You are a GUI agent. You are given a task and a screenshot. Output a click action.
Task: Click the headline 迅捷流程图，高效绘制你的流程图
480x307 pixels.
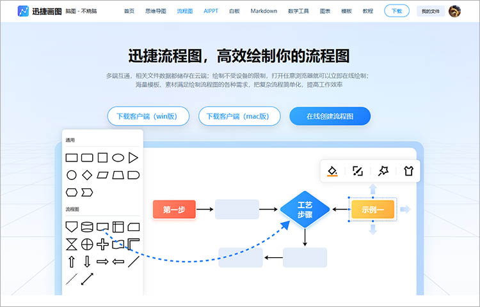(x=239, y=56)
